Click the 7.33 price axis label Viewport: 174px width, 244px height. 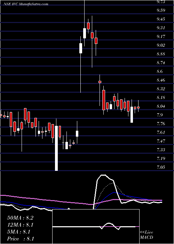pos(161,150)
